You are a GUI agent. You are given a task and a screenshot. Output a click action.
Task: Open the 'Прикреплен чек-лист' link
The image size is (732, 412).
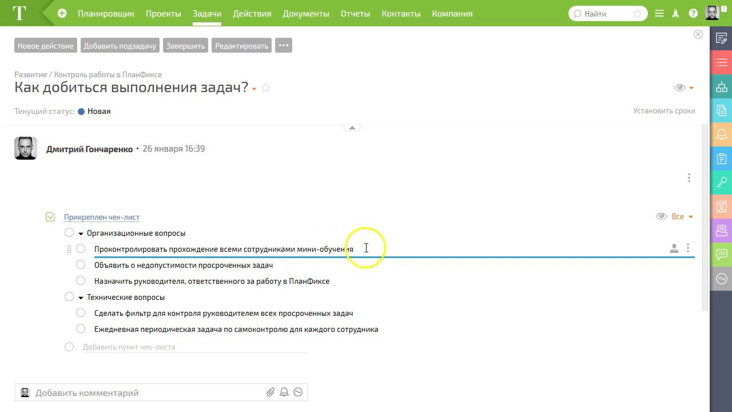point(102,217)
